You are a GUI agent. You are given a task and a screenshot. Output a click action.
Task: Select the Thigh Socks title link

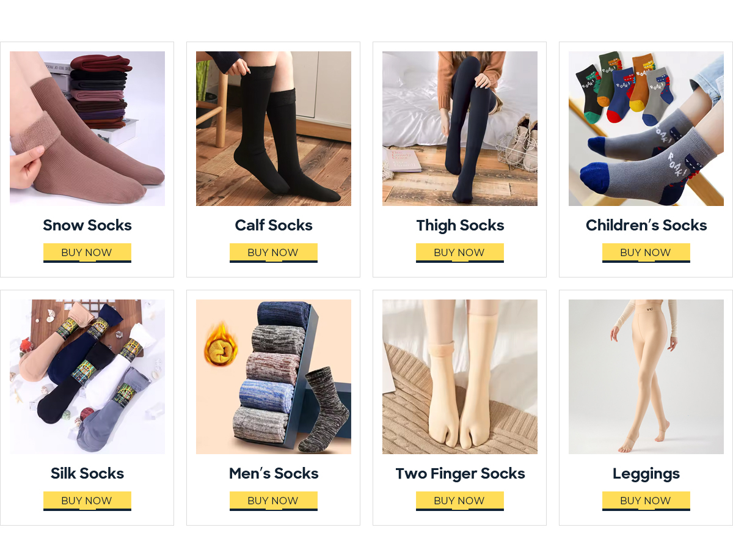click(x=460, y=226)
